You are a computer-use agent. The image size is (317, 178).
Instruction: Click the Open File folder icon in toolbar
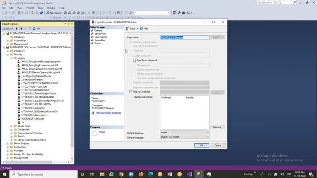(33, 13)
